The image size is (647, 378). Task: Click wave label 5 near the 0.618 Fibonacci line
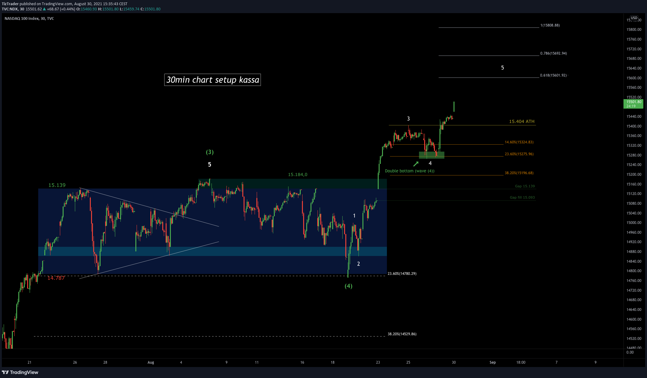point(502,68)
